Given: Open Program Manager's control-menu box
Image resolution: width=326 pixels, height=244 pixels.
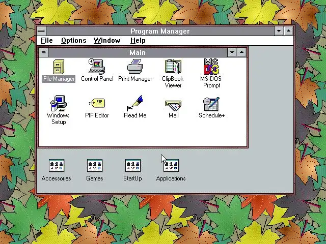Looking at the screenshot, I should (41, 31).
